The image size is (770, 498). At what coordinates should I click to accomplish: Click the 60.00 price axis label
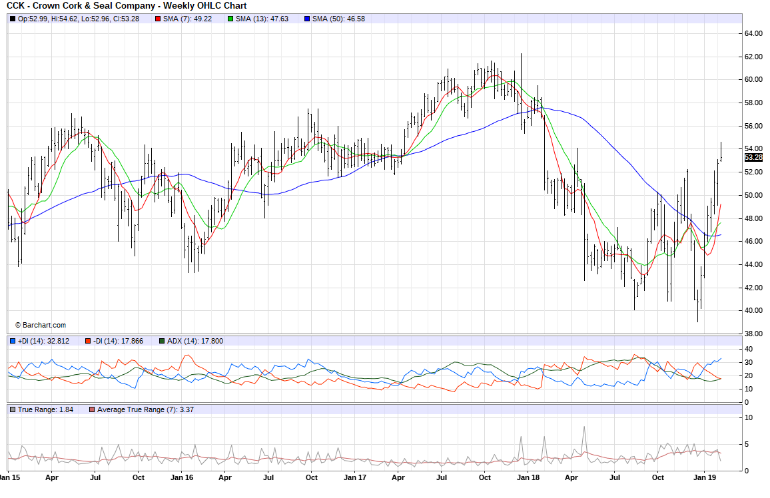(753, 79)
